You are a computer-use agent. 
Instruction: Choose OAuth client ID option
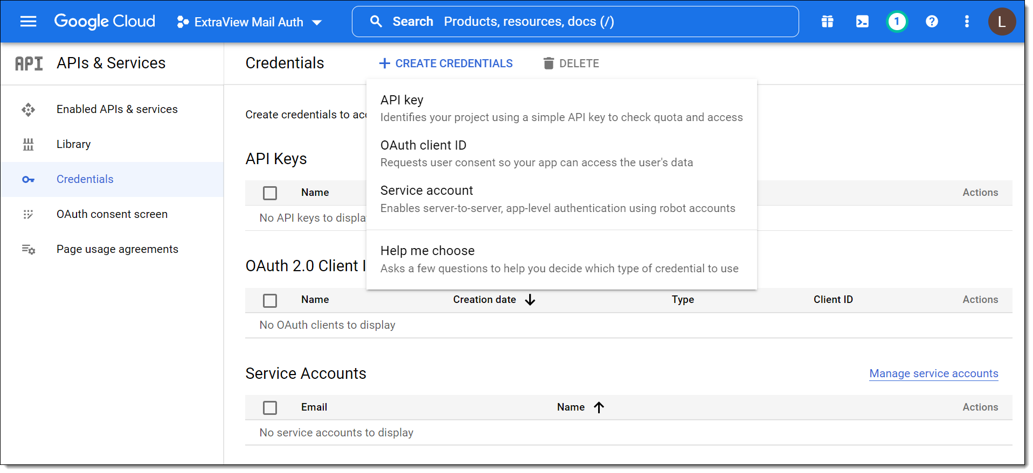coord(561,153)
